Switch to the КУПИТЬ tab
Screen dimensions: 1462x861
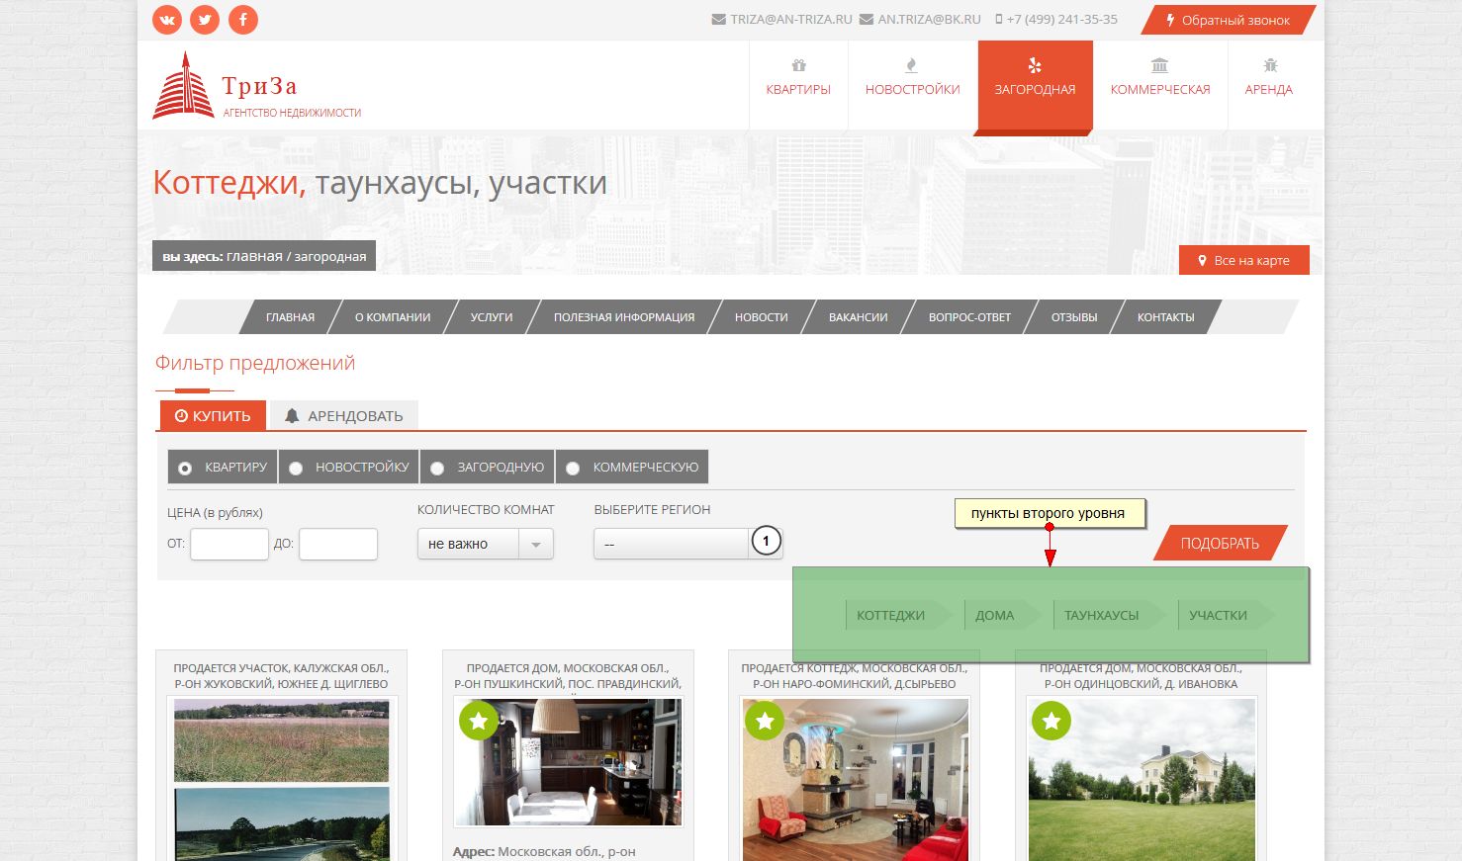click(213, 416)
